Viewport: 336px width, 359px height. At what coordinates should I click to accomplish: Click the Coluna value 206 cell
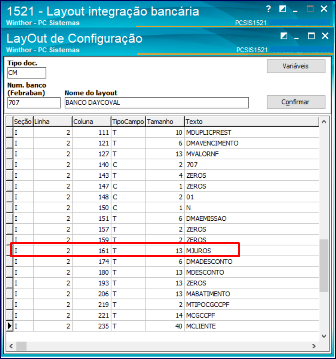click(x=92, y=294)
